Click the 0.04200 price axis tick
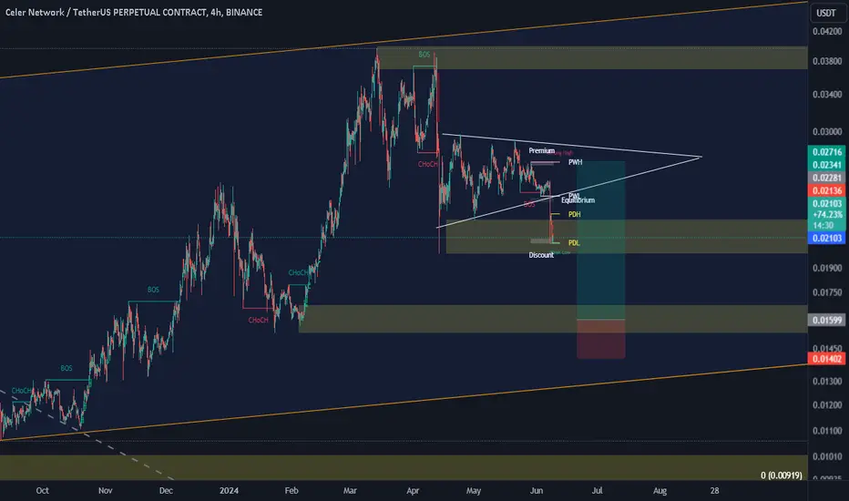Screen dimensions: 849x501 click(x=827, y=31)
